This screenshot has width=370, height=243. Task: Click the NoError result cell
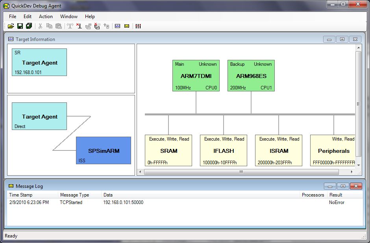(x=337, y=202)
